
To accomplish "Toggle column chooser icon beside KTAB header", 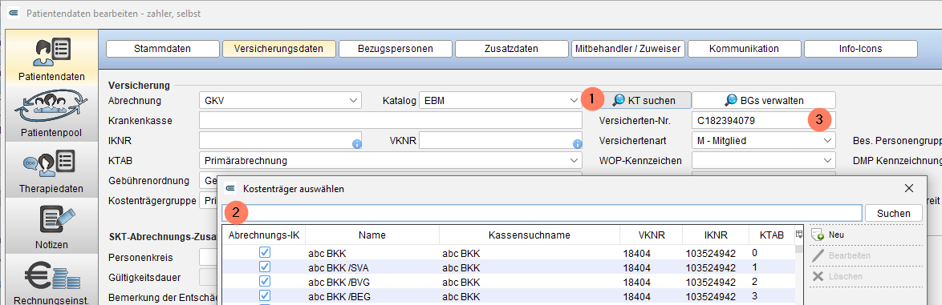I will (798, 235).
